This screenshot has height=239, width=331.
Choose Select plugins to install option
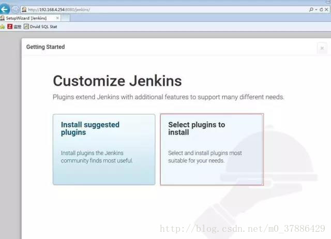click(212, 150)
